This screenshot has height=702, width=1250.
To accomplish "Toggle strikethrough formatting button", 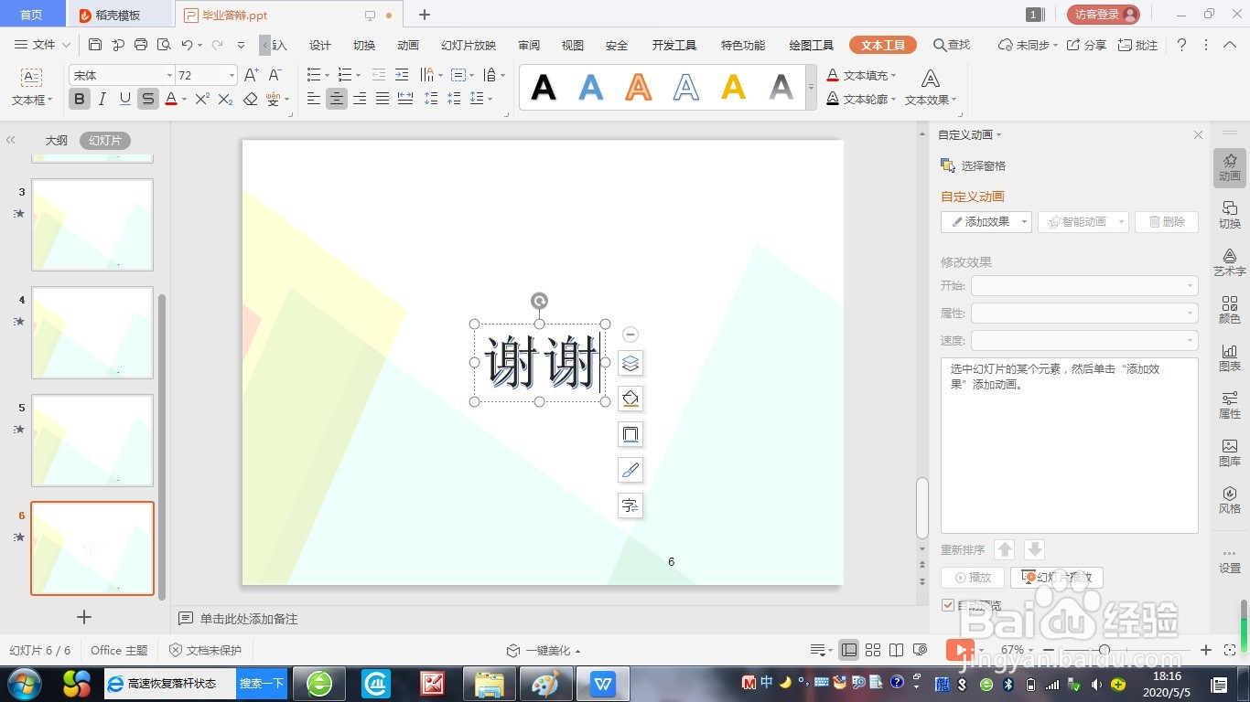I will coord(148,99).
